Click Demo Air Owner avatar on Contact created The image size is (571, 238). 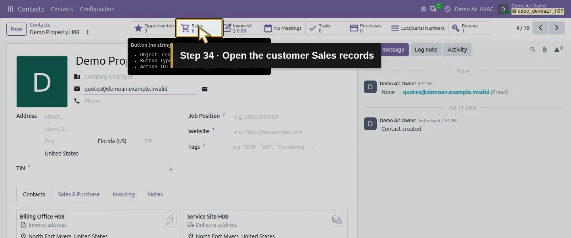[370, 124]
